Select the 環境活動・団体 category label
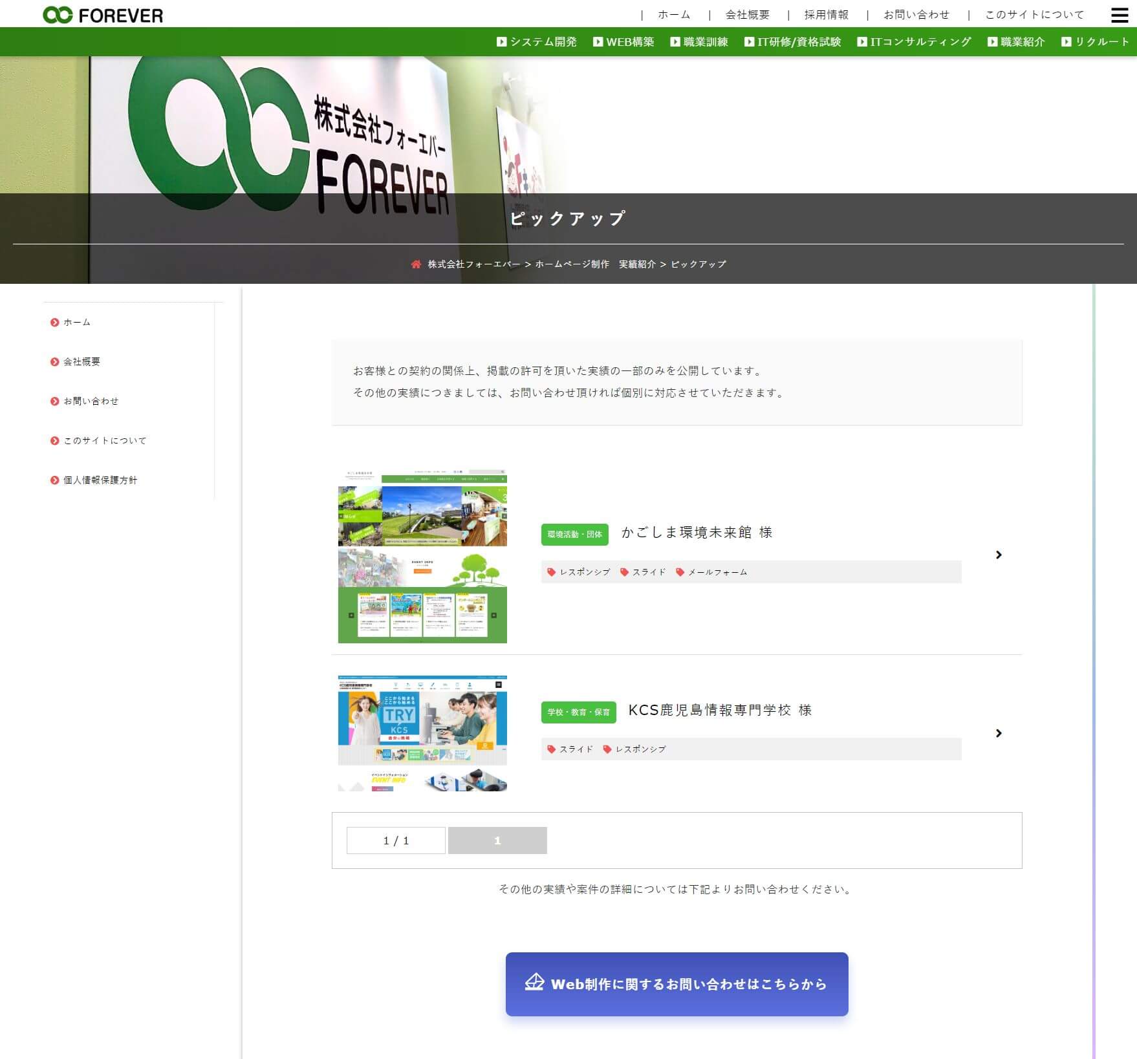This screenshot has height=1059, width=1137. pyautogui.click(x=575, y=535)
